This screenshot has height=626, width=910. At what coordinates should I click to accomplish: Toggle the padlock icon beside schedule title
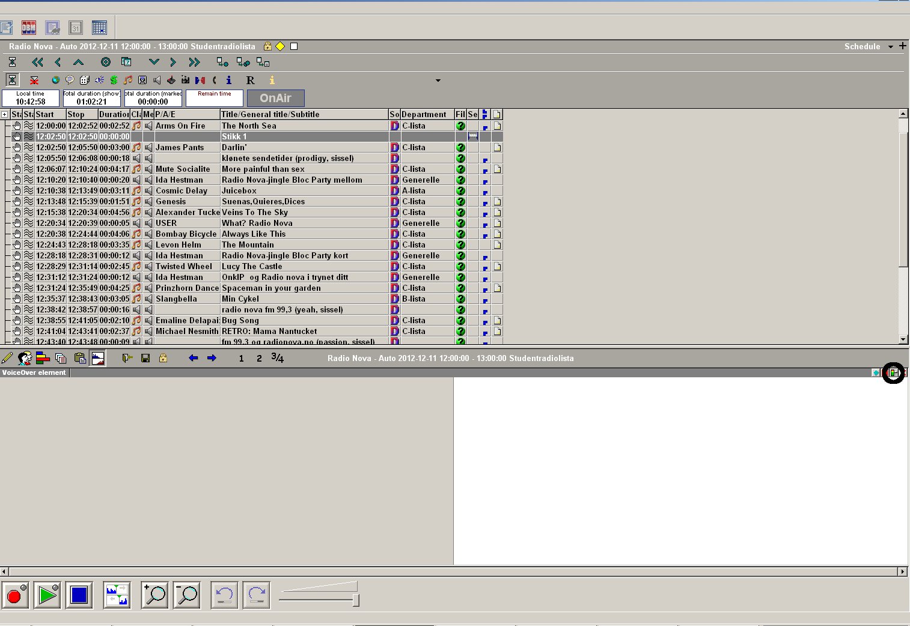[267, 46]
